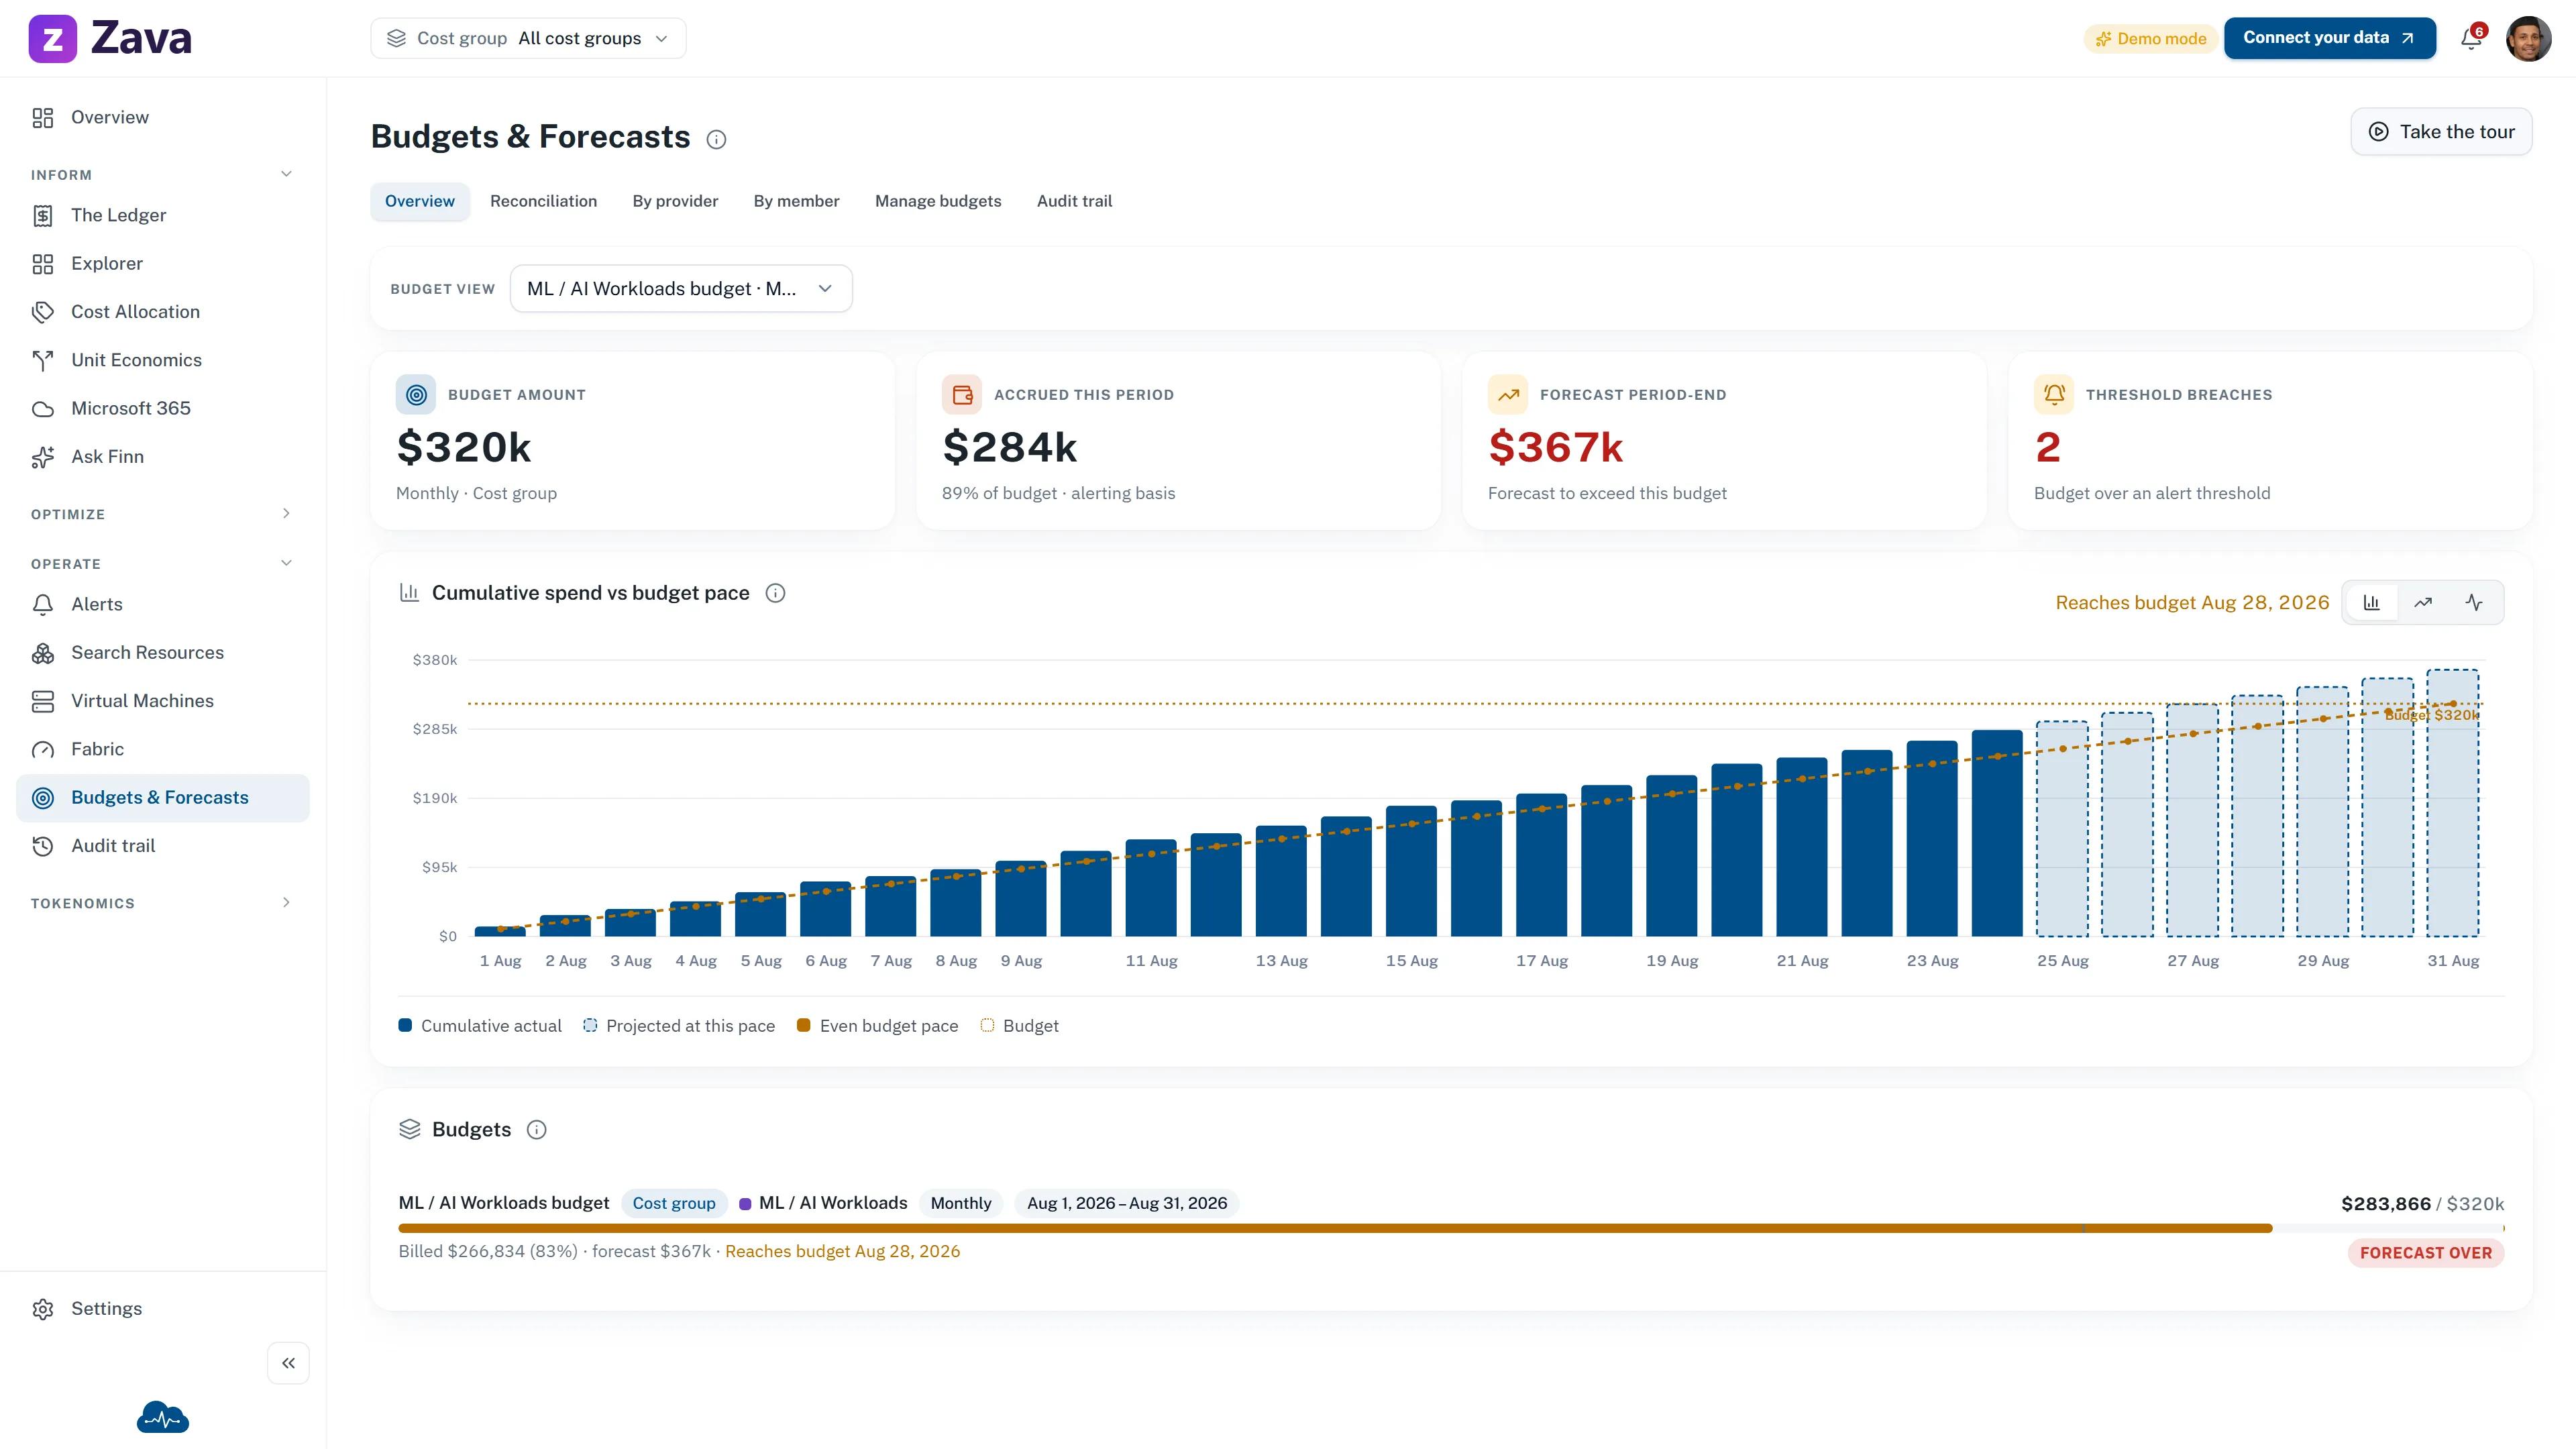Click the Forecast Period-End trend icon

(1508, 394)
